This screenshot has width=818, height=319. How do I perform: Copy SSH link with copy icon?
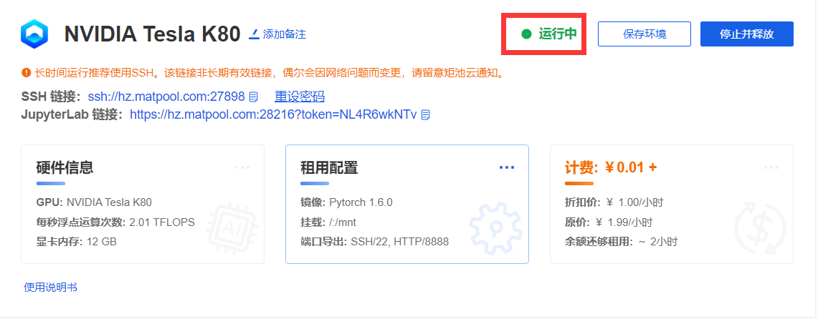tap(254, 97)
